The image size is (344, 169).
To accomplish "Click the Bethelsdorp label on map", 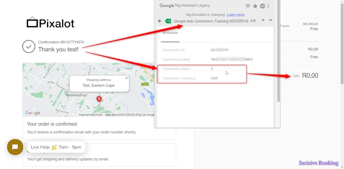I will (x=76, y=95).
